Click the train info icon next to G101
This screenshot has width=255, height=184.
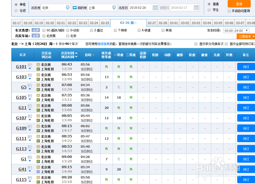30,64
